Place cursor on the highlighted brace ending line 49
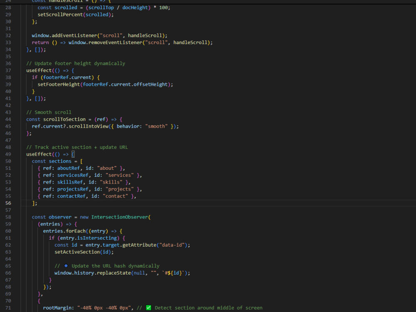Screen dimensions: 416x312 [x=73, y=154]
